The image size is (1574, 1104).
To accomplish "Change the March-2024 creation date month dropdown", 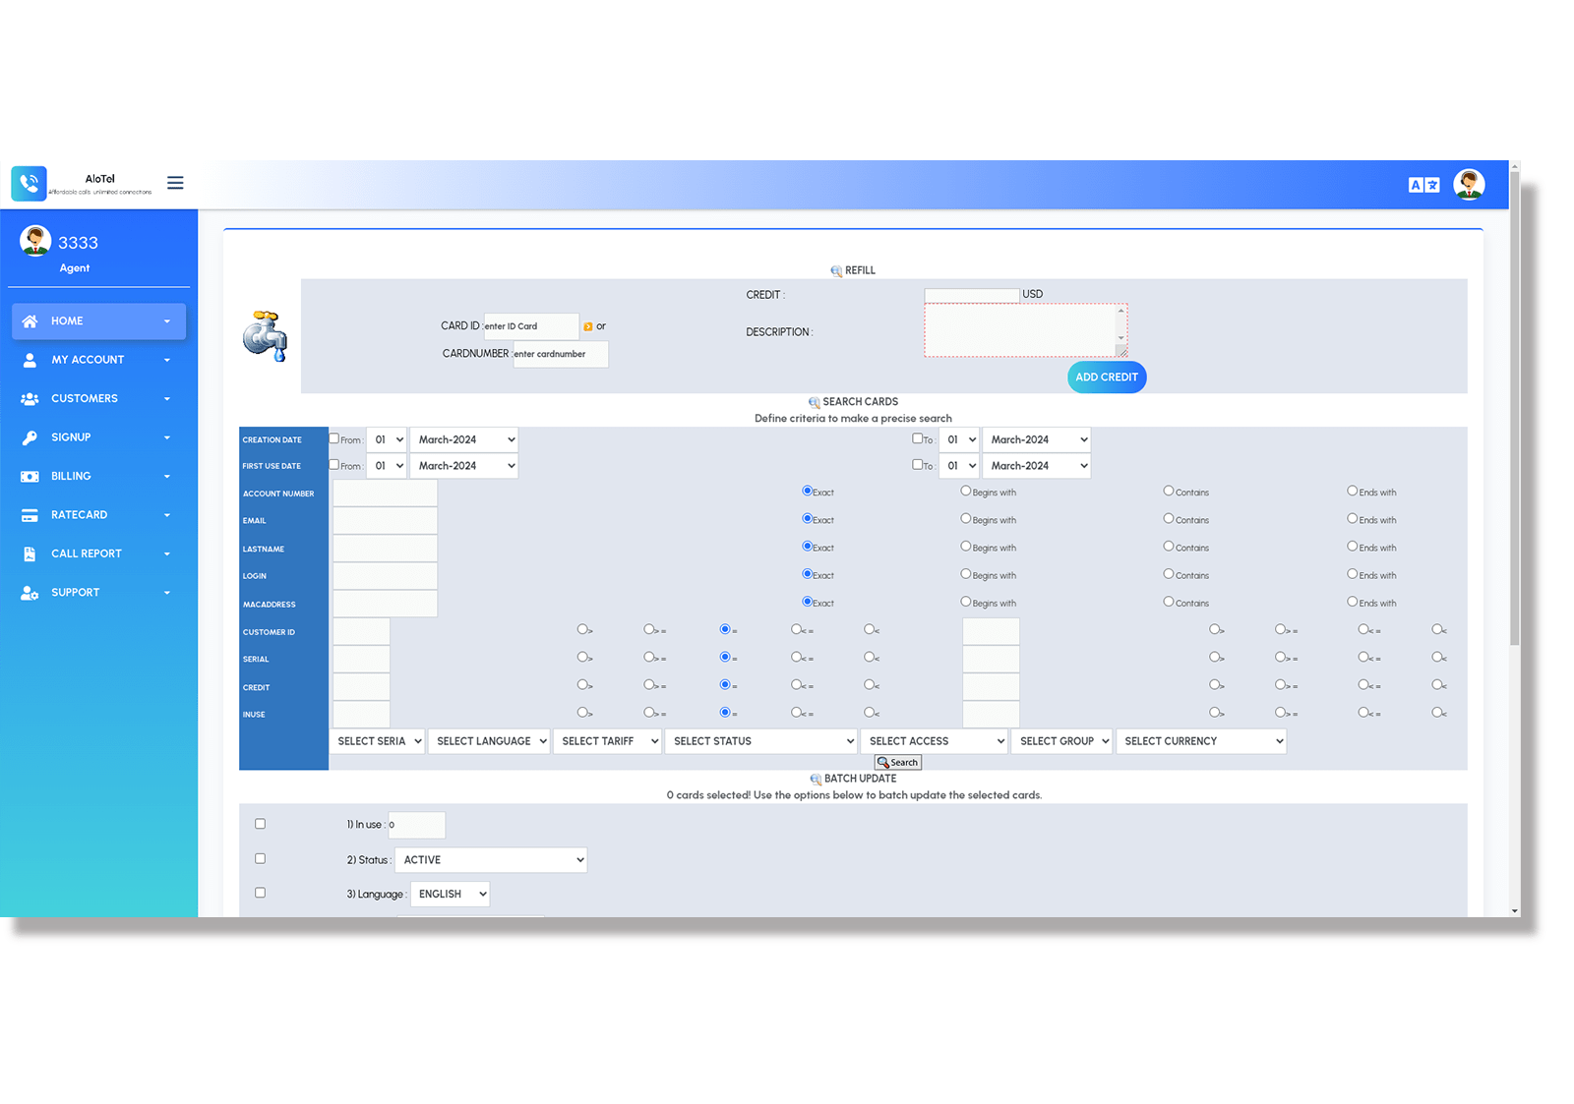I will point(463,438).
